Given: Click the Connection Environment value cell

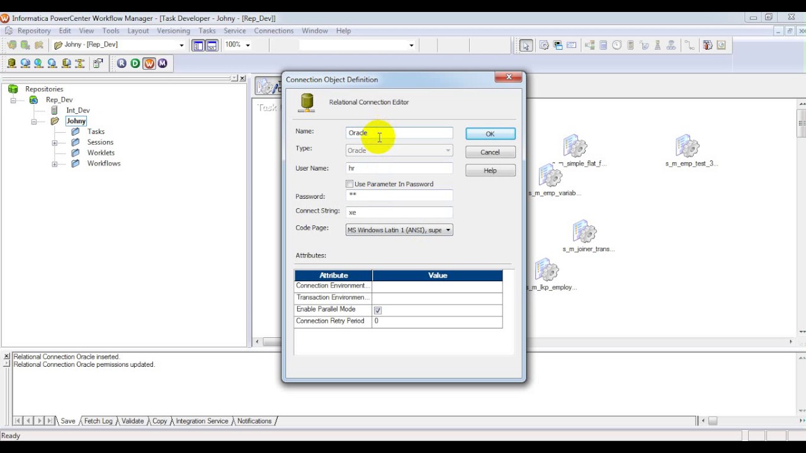Looking at the screenshot, I should [437, 286].
